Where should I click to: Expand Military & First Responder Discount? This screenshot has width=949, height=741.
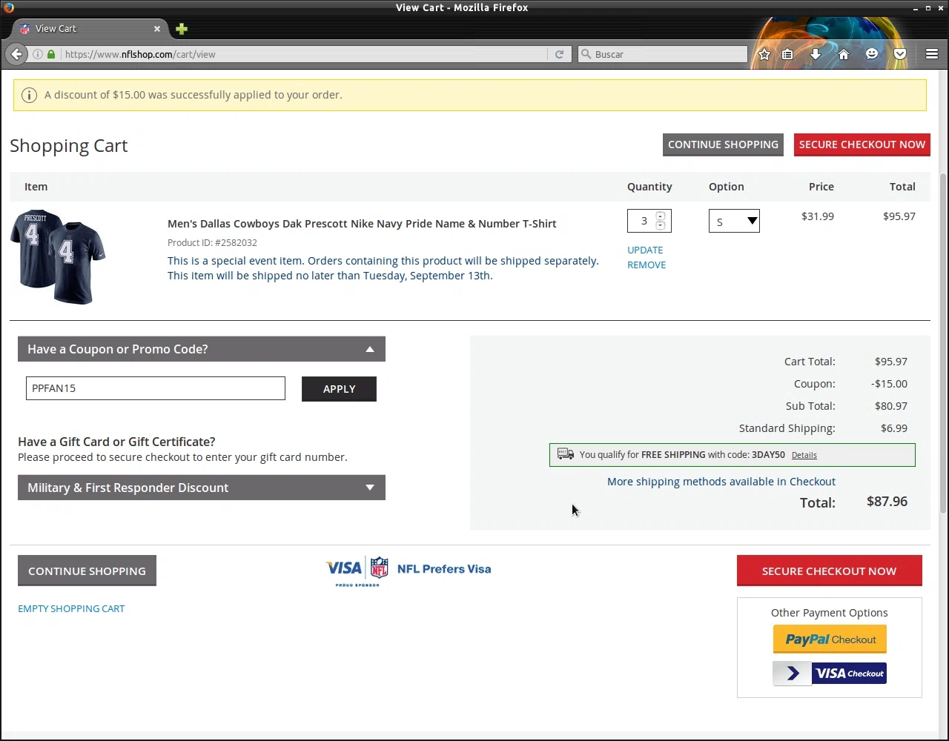[x=202, y=488]
